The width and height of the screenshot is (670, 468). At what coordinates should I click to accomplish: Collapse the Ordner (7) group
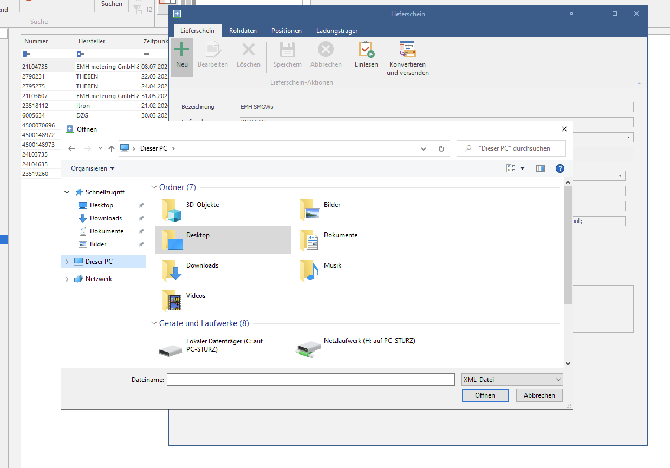pyautogui.click(x=153, y=187)
